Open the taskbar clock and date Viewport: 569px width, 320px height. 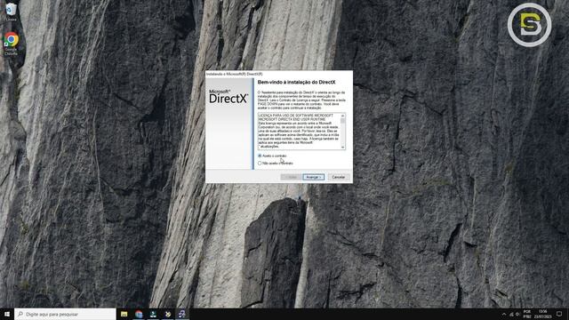(543, 314)
